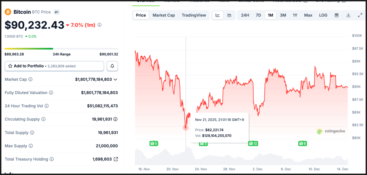This screenshot has width=367, height=175.
Task: Select the Max time range button
Action: 308,15
